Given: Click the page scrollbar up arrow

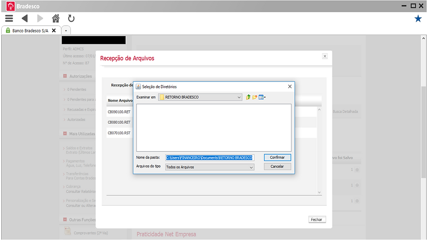Looking at the screenshot, I should tap(424, 38).
